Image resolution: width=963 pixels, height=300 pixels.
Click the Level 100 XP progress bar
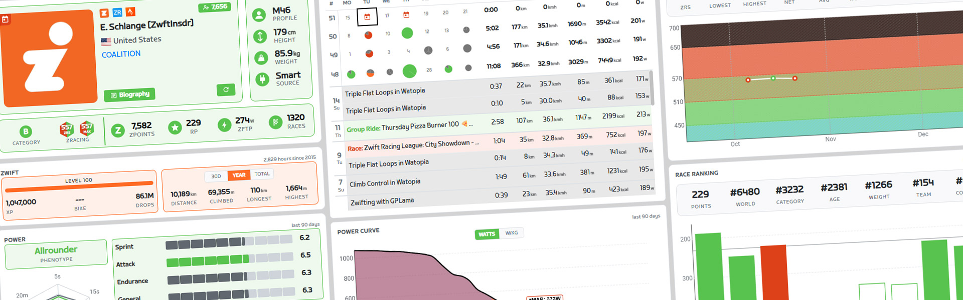click(79, 186)
